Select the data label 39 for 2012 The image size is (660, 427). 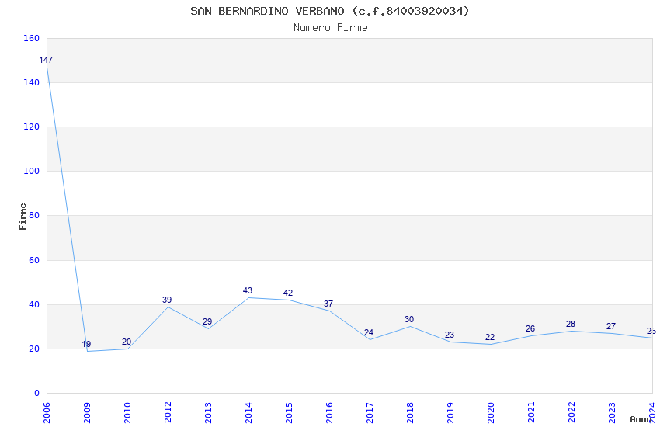tap(167, 300)
